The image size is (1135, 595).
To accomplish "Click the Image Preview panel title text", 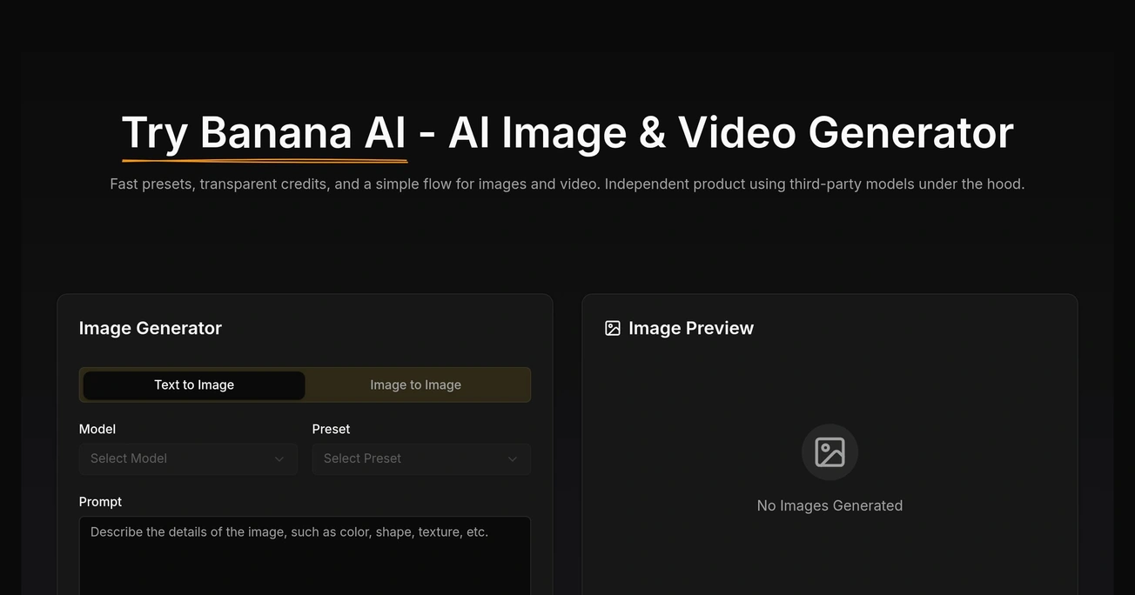I will pos(690,328).
